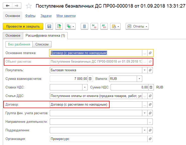Expand the Валюта RUB dropdown
186x145 pixels.
click(139, 79)
